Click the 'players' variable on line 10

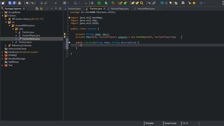(122, 37)
